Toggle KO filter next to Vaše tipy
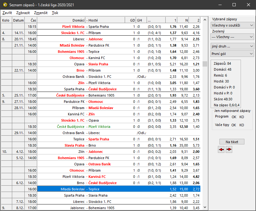This screenshot has height=211, width=256. pos(242,125)
